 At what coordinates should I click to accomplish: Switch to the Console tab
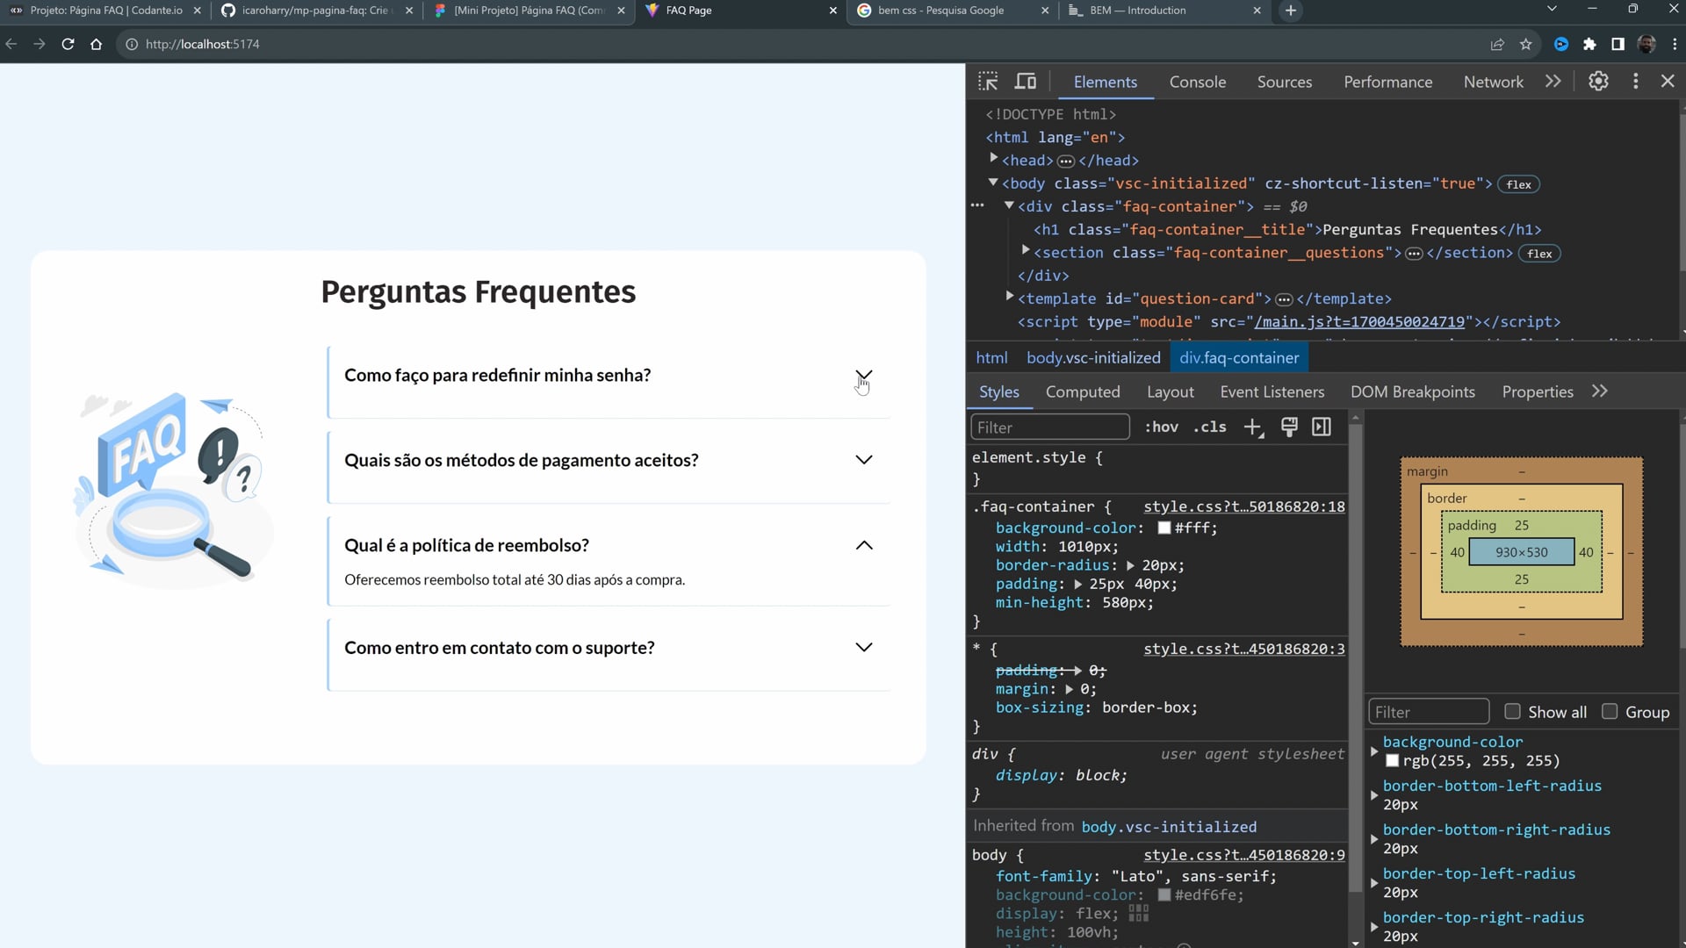click(x=1197, y=82)
